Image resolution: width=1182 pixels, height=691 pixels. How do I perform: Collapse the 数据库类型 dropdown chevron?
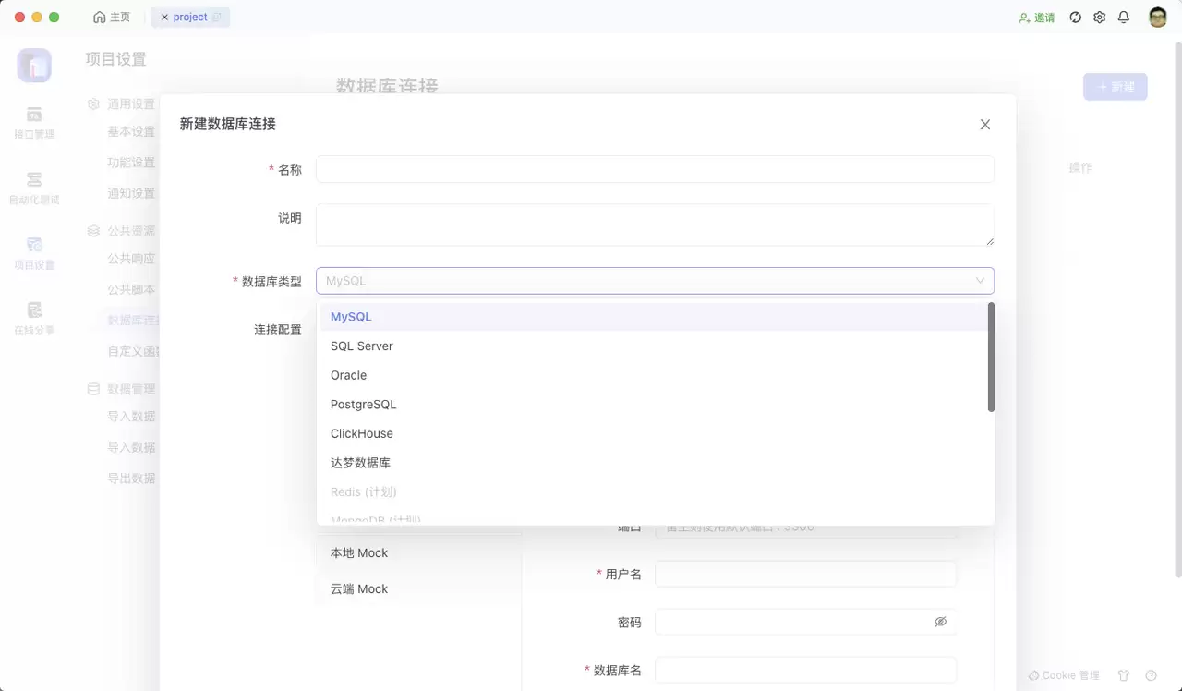point(980,281)
